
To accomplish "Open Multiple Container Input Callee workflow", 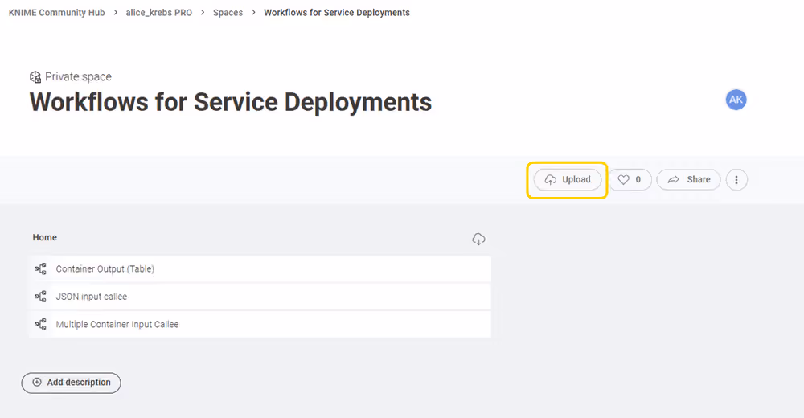I will coord(260,324).
